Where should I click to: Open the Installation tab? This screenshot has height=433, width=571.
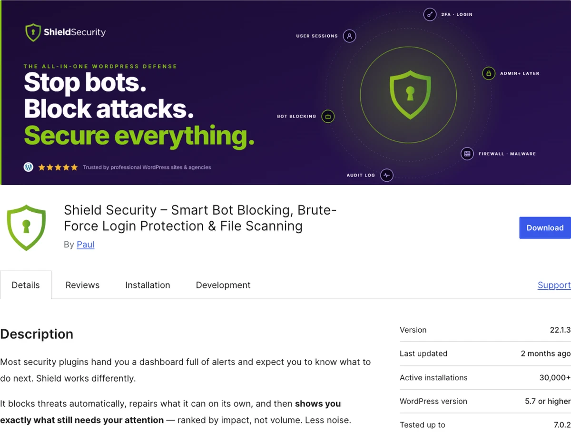point(148,285)
